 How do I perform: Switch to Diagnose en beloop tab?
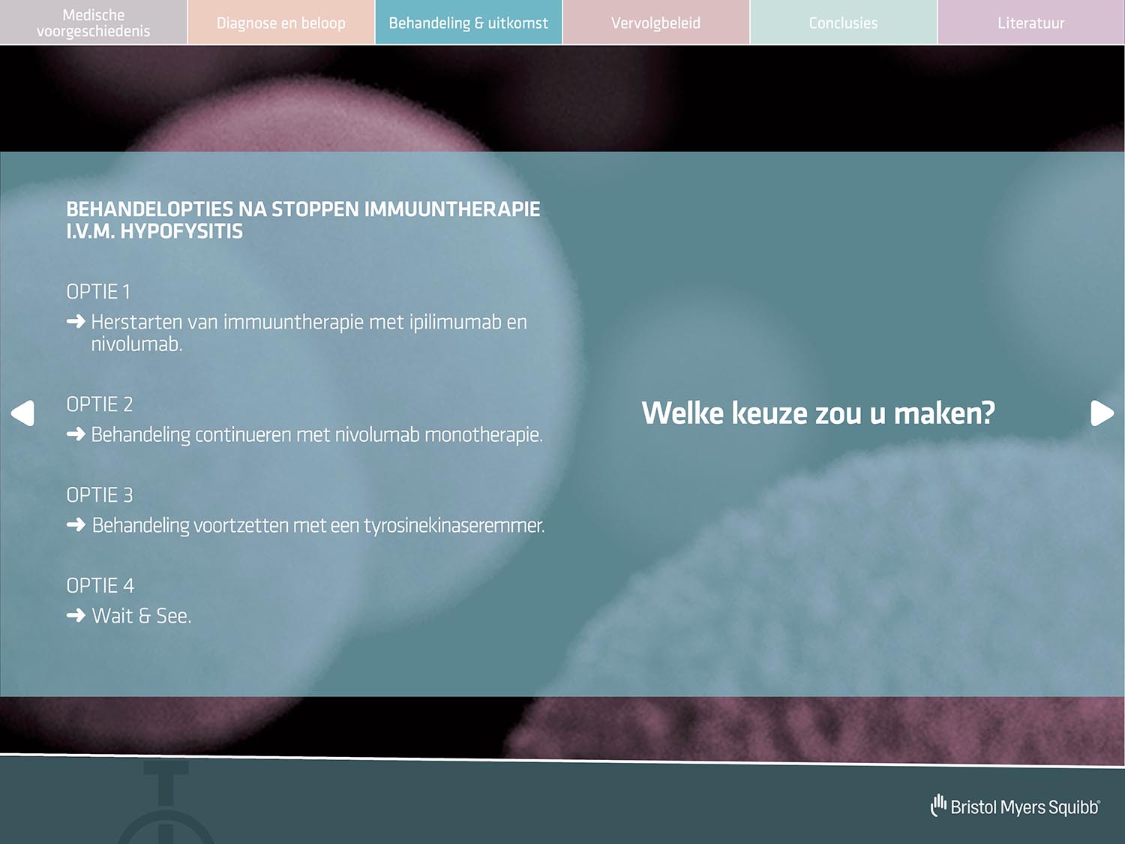[281, 23]
